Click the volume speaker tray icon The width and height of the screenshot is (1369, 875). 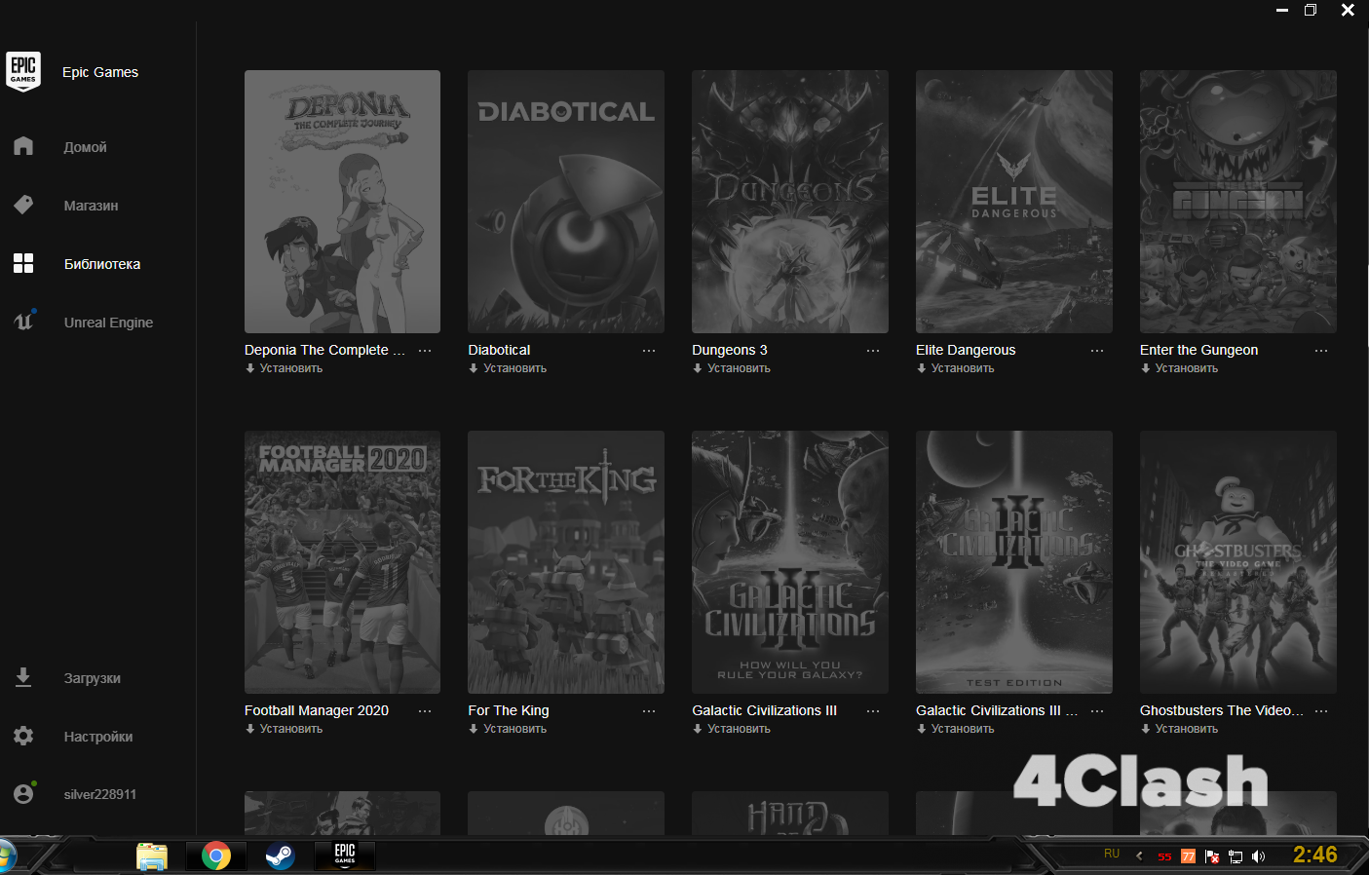1258,856
